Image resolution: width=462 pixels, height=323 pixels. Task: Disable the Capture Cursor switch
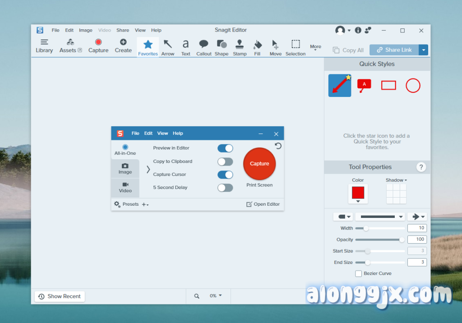click(225, 175)
